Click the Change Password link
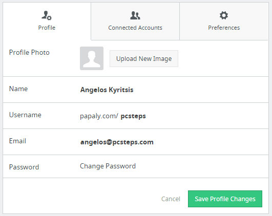Viewport: 272px width, 216px height. point(108,166)
